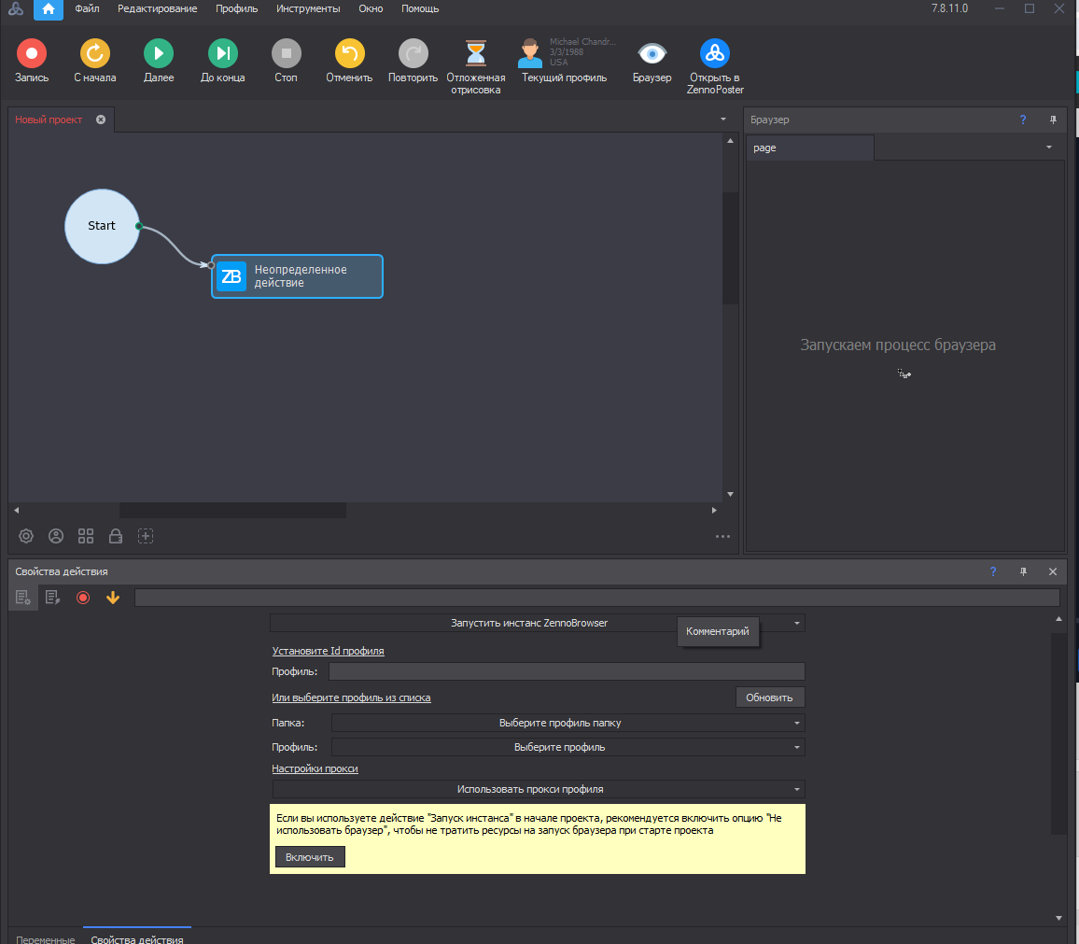Click the Обновить button
Viewport: 1079px width, 944px height.
(x=769, y=697)
